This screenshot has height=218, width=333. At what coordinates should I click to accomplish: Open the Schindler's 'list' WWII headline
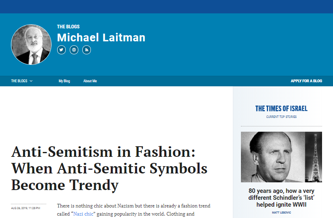(281, 198)
